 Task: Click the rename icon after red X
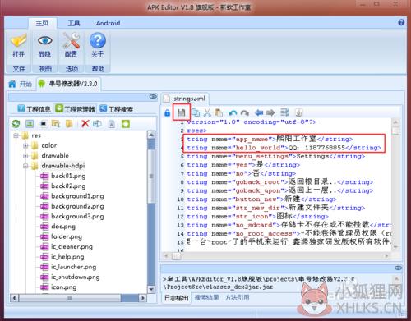(x=97, y=124)
